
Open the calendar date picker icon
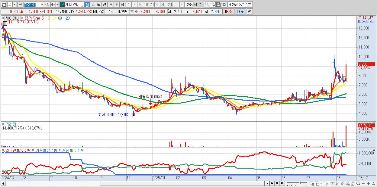(250, 5)
